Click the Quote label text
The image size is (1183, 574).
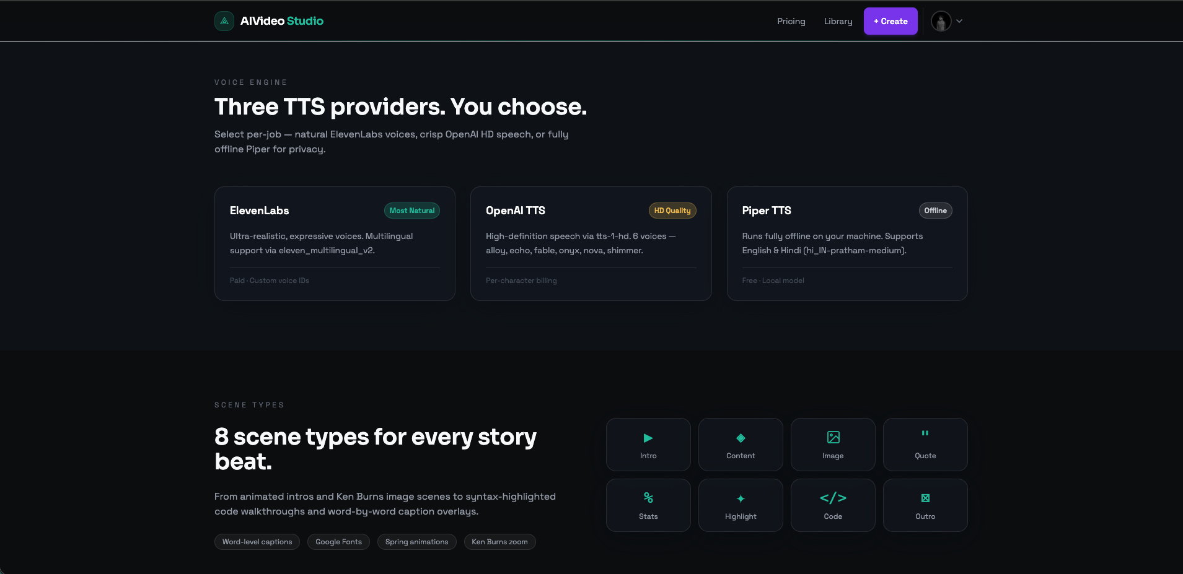(925, 456)
